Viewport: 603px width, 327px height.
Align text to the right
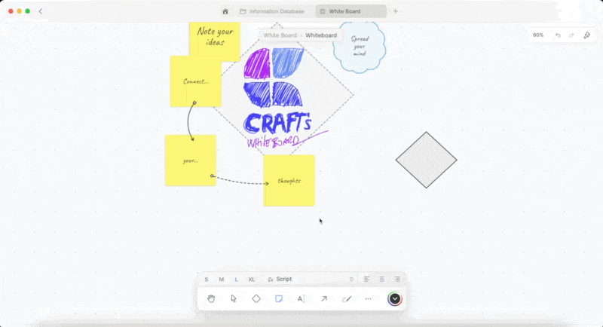(x=397, y=279)
